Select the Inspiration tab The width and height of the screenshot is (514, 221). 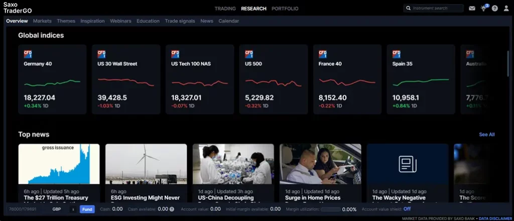point(92,21)
